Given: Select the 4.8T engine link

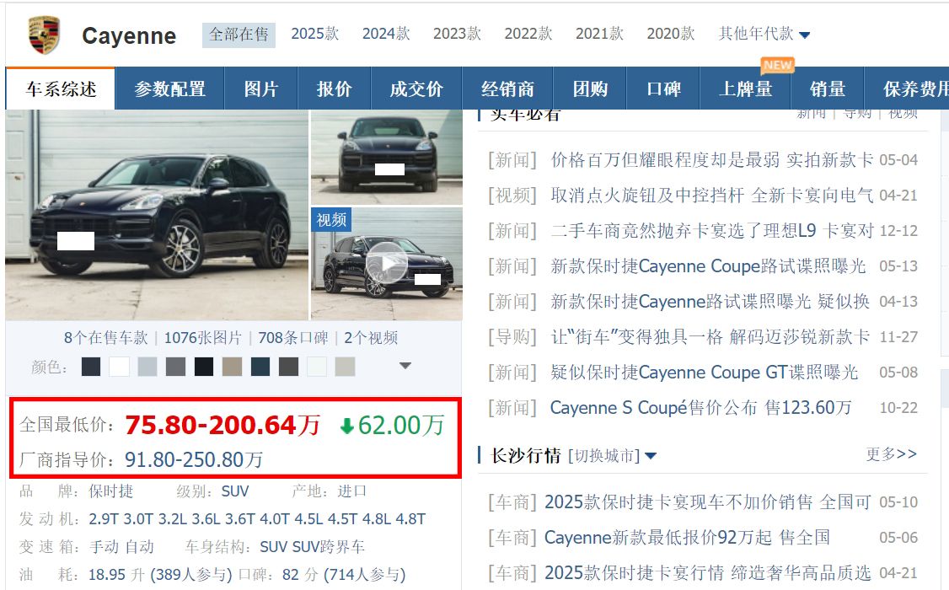Looking at the screenshot, I should pyautogui.click(x=410, y=519).
